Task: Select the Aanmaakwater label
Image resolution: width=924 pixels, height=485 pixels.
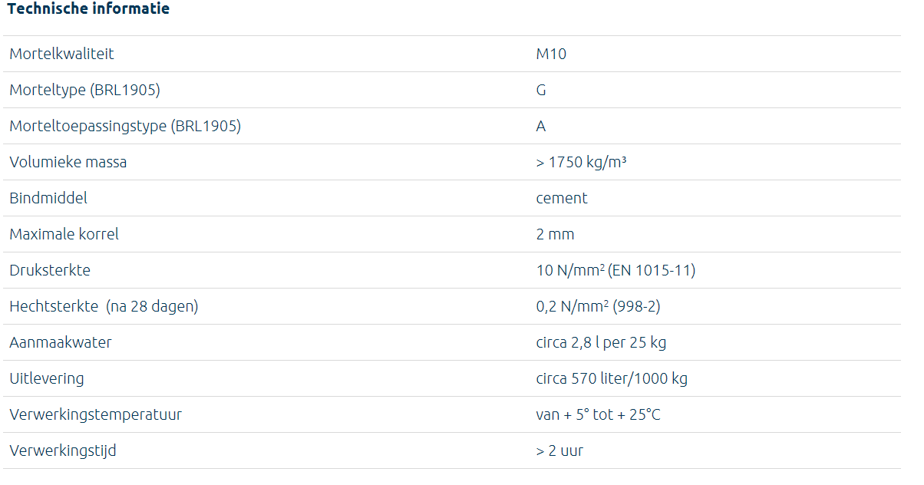Action: pos(61,343)
